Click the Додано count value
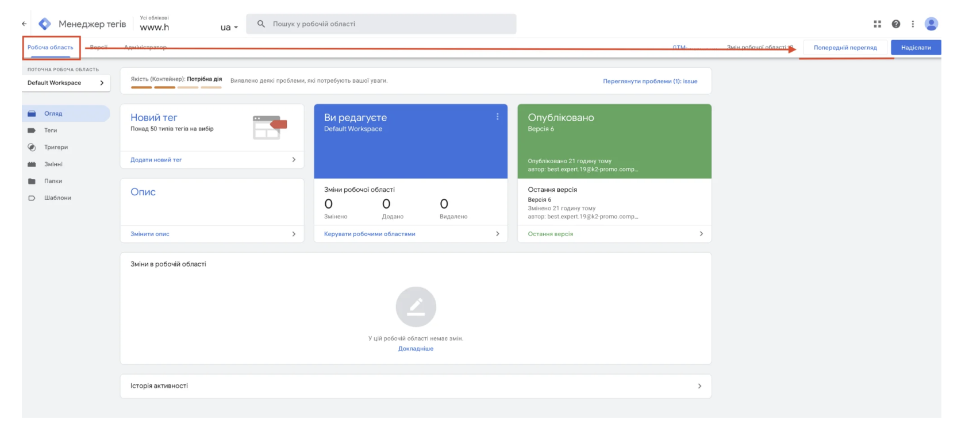The width and height of the screenshot is (969, 439). click(386, 204)
